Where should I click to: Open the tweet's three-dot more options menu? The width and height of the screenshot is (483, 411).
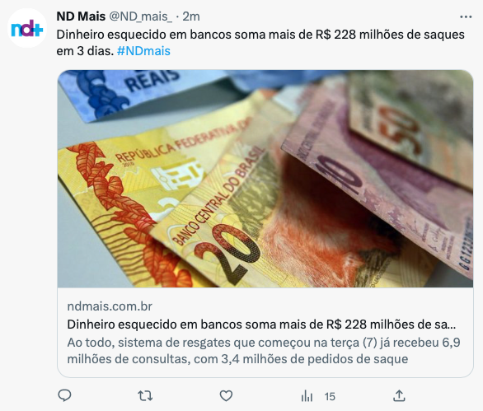tap(466, 17)
